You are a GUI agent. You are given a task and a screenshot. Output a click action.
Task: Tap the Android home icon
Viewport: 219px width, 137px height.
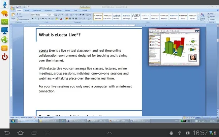click(x=21, y=133)
